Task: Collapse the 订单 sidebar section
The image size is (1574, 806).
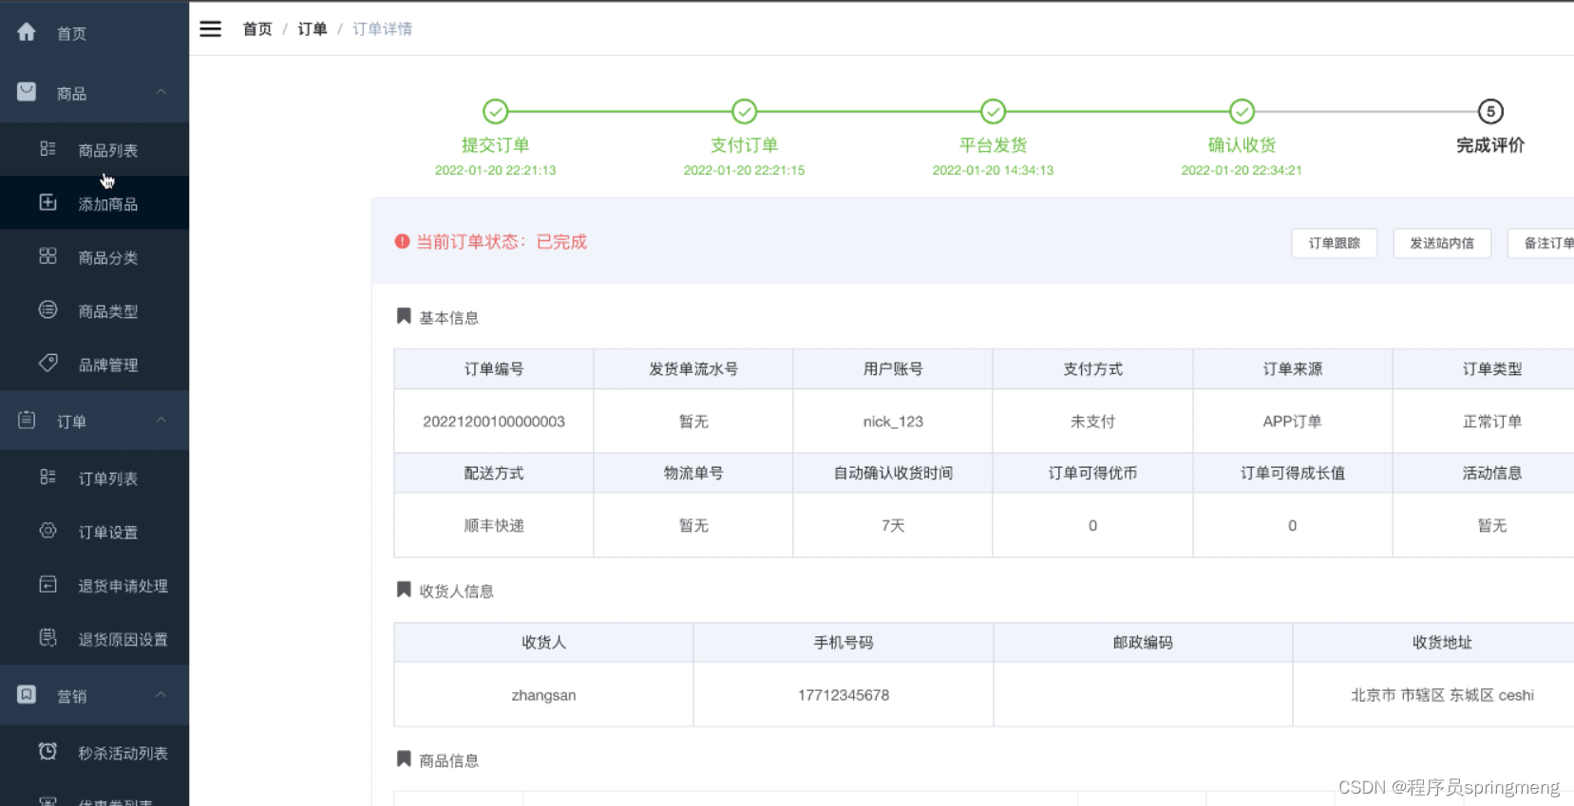Action: [x=161, y=421]
